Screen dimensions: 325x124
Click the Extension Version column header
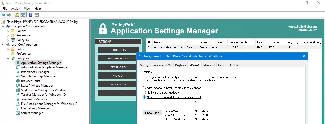tap(270, 42)
